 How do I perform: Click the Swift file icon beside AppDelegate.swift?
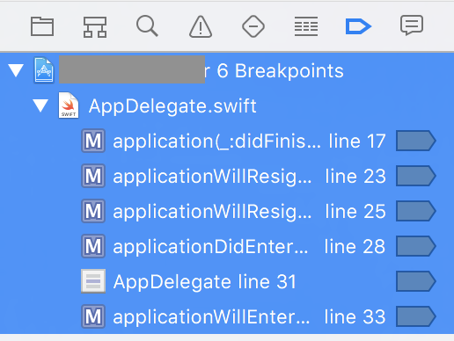click(69, 105)
